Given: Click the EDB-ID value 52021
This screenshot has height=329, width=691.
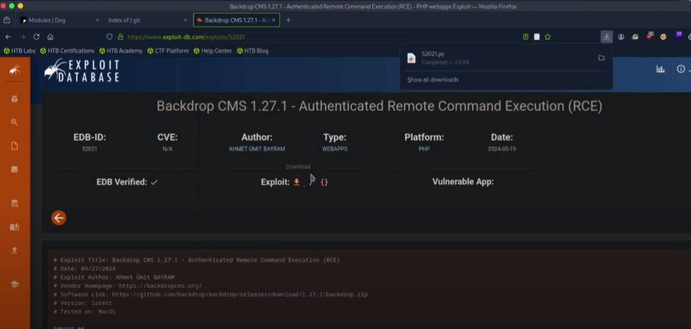Looking at the screenshot, I should (89, 149).
